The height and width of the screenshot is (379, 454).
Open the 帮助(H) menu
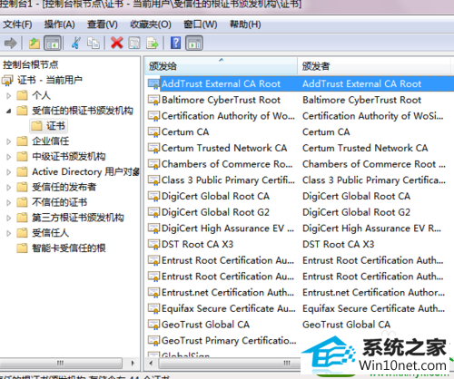pos(245,24)
